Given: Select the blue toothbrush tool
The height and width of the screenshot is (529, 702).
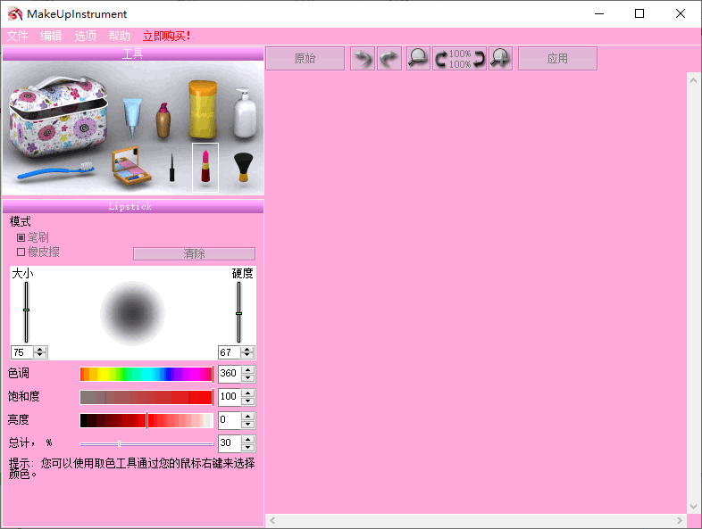Looking at the screenshot, I should [55, 170].
